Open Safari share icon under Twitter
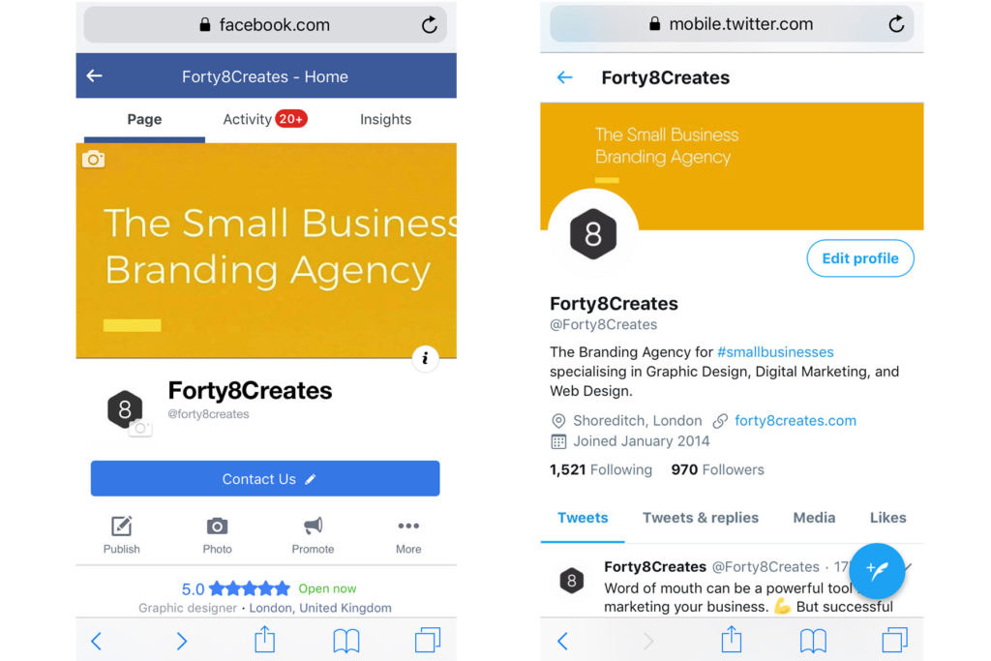Viewport: 991px width, 661px height. (732, 639)
